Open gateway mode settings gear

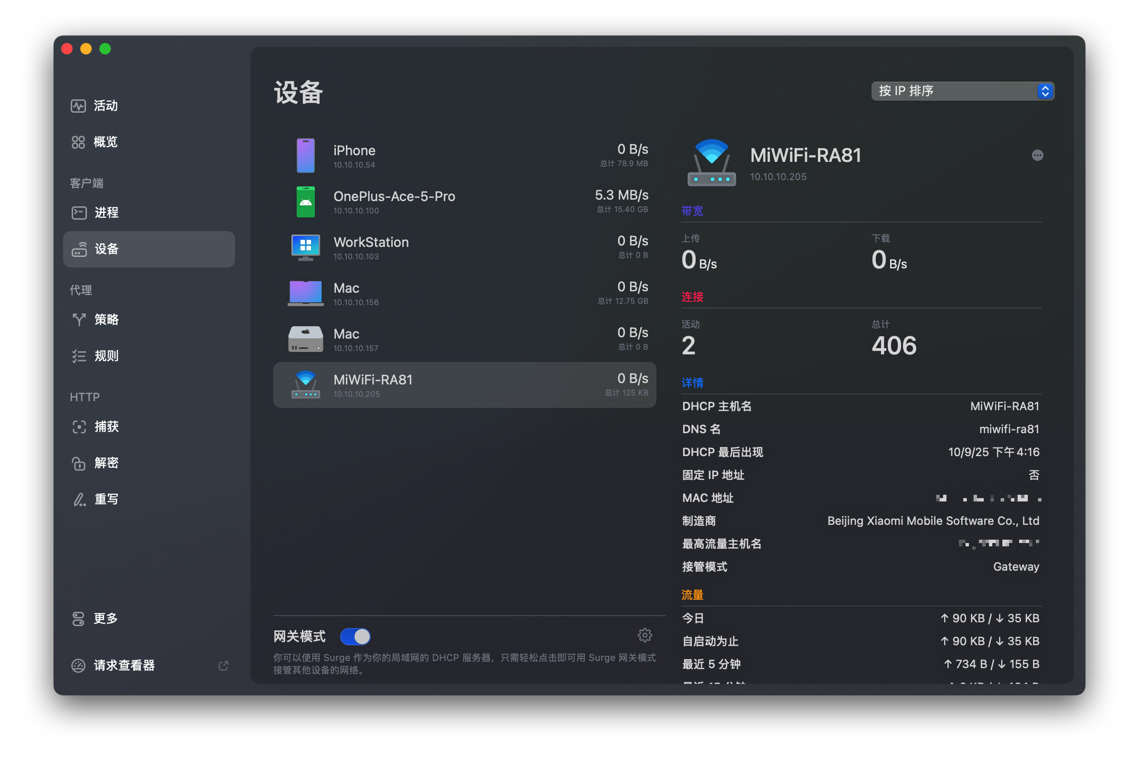pos(645,635)
